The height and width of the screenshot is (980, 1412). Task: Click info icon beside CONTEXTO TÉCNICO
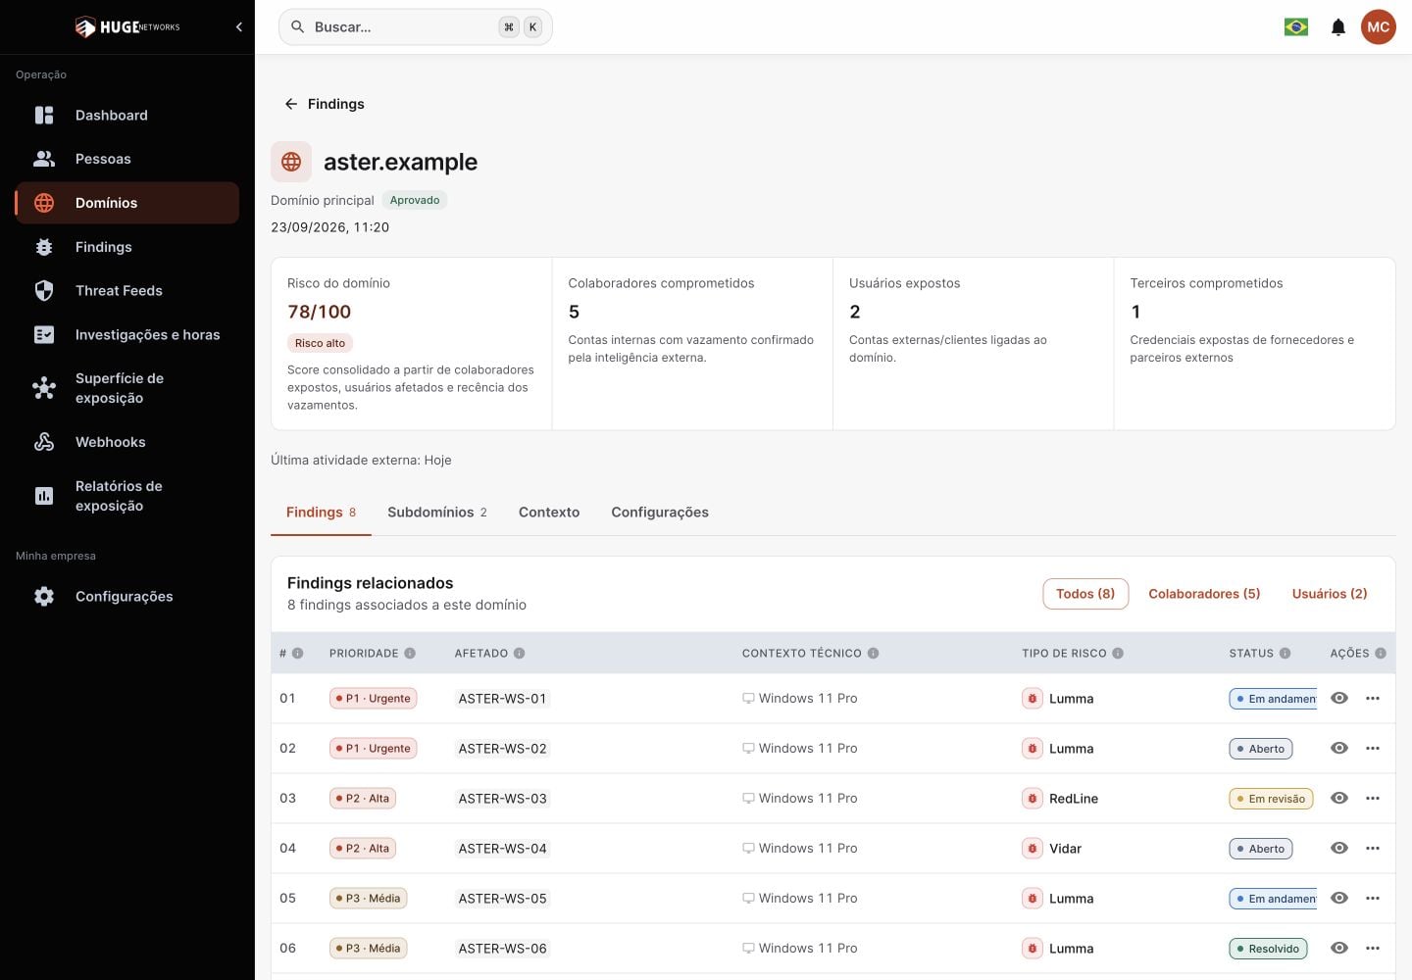click(x=873, y=654)
